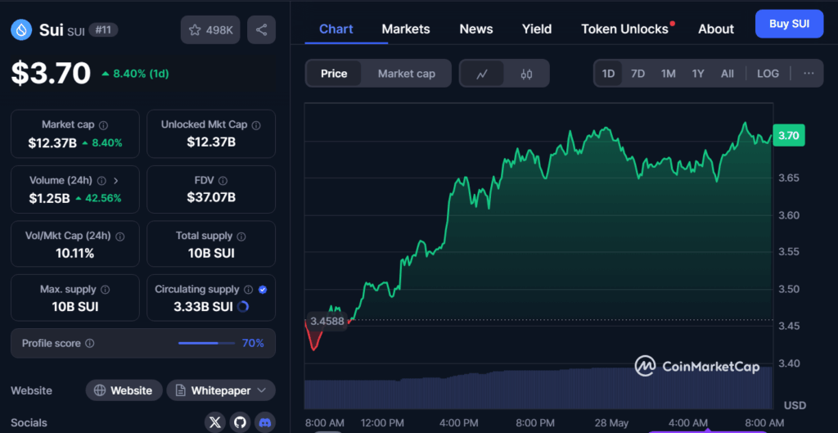Show Vol/Mkt Cap info icon
This screenshot has height=433, width=838.
click(x=120, y=237)
